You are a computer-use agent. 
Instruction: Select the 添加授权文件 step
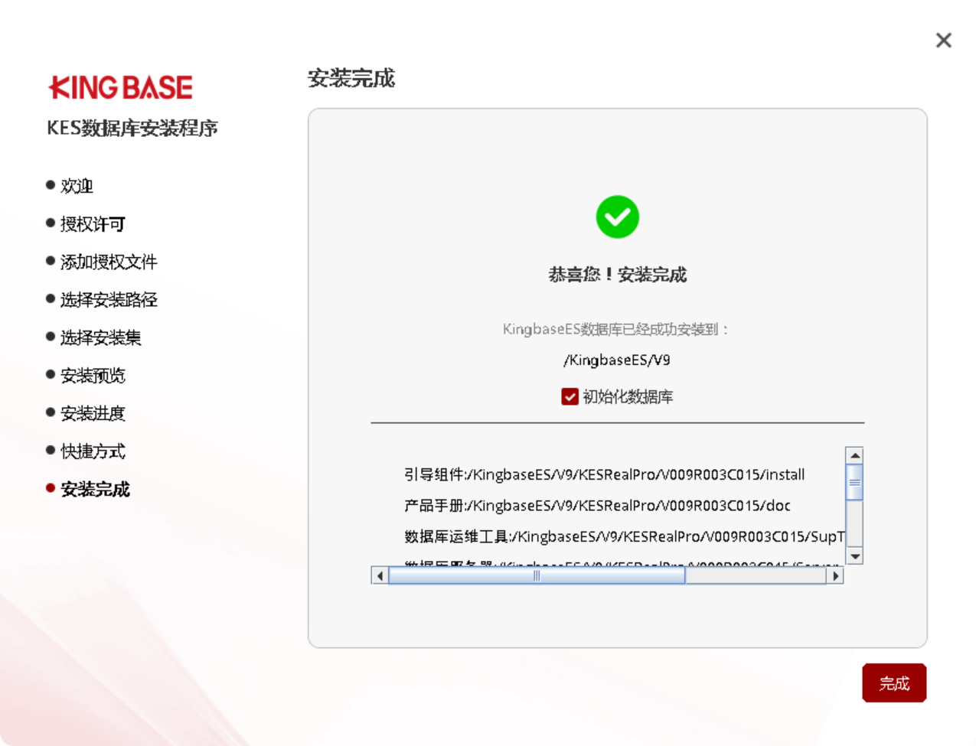(x=109, y=262)
